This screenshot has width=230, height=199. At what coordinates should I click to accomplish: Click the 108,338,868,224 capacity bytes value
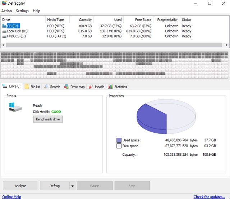pos(176,155)
